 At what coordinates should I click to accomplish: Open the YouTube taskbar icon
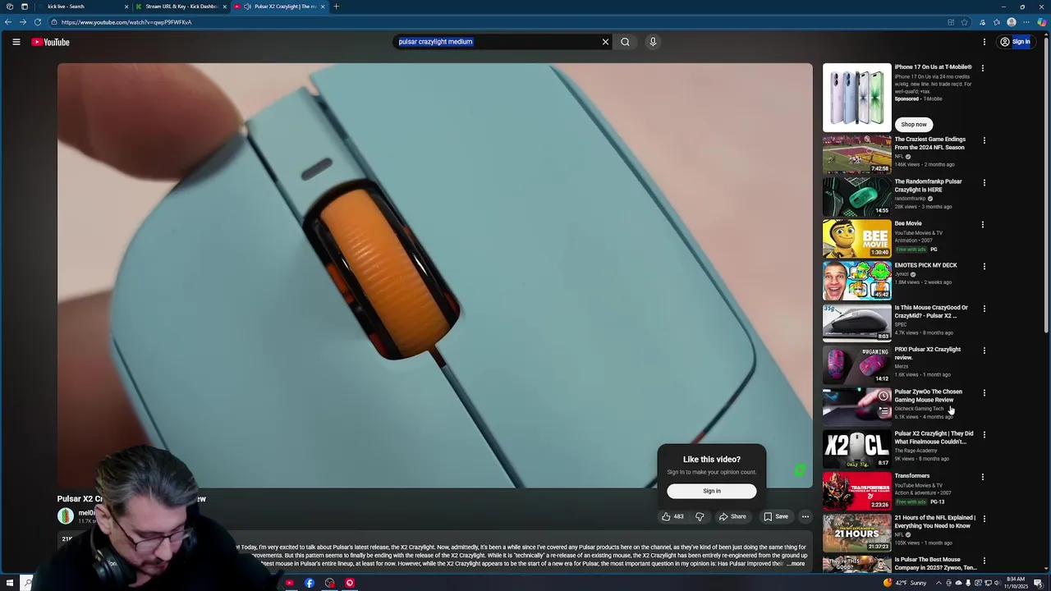(x=289, y=584)
